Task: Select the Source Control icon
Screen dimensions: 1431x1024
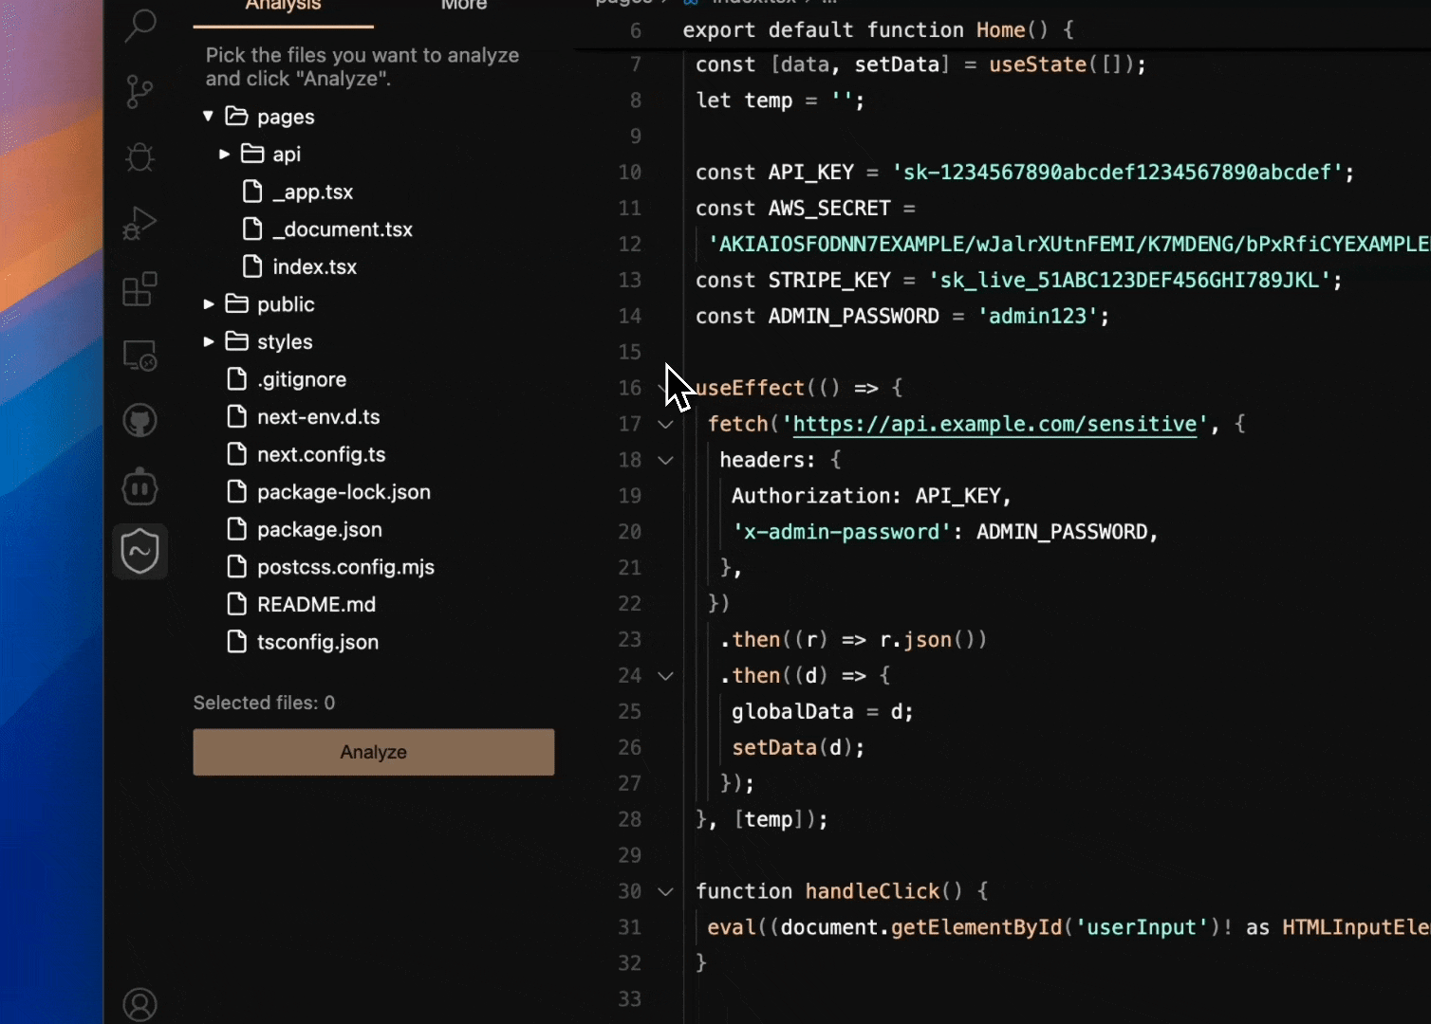Action: 139,91
